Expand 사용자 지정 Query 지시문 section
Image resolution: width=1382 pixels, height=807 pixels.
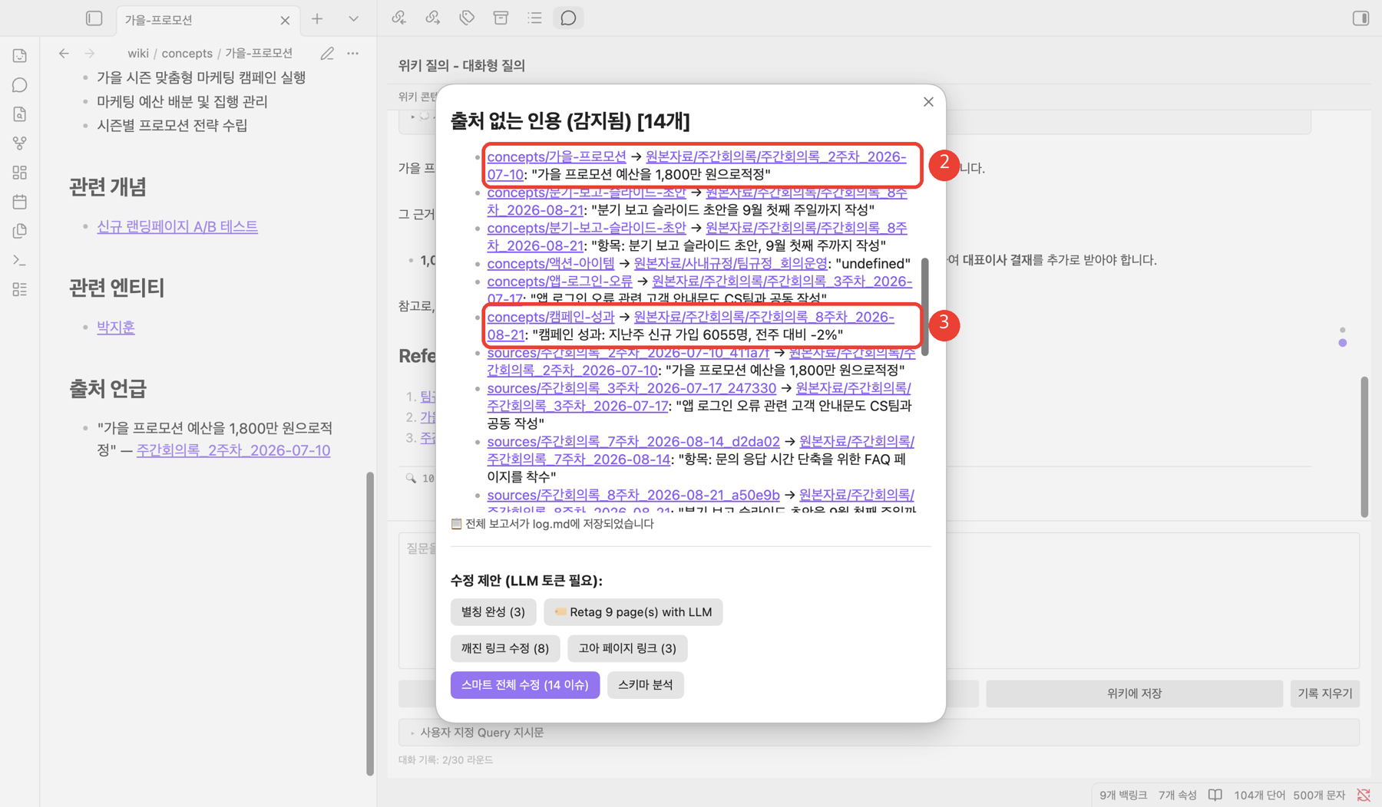click(878, 733)
